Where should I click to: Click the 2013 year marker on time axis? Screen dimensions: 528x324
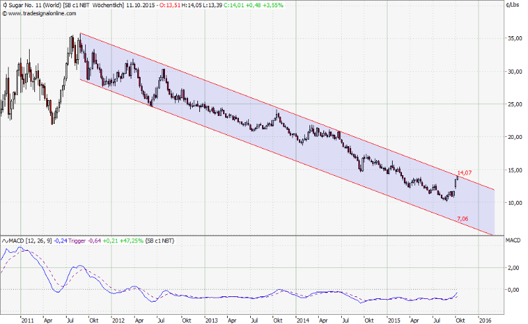[211, 320]
